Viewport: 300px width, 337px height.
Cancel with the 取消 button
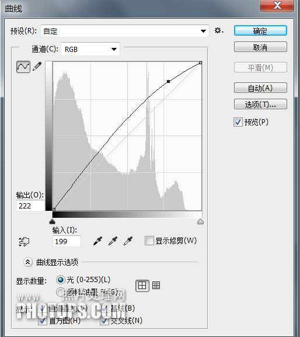click(x=260, y=47)
